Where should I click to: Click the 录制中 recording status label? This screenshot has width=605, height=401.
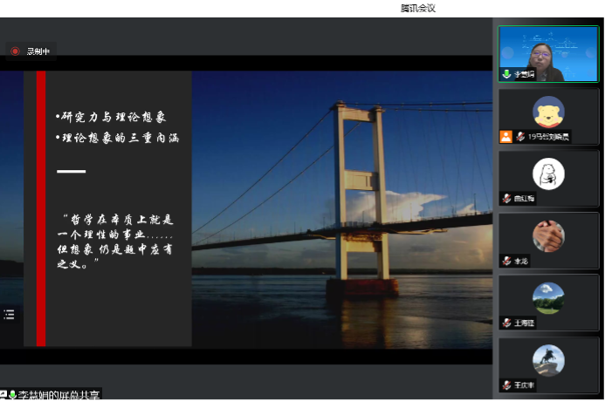click(39, 51)
